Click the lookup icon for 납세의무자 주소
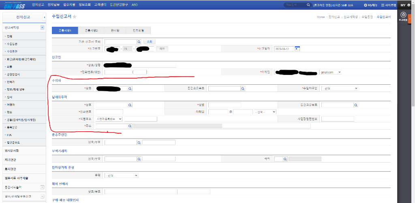Viewport: 415px width, 203px height. click(130, 126)
